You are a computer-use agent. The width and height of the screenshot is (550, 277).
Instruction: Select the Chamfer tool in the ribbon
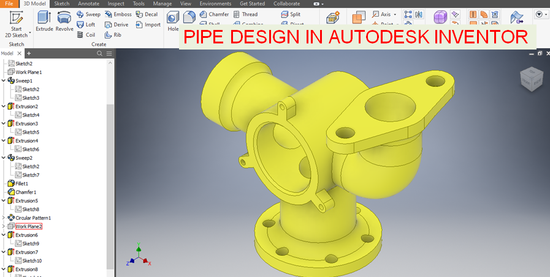(x=214, y=14)
